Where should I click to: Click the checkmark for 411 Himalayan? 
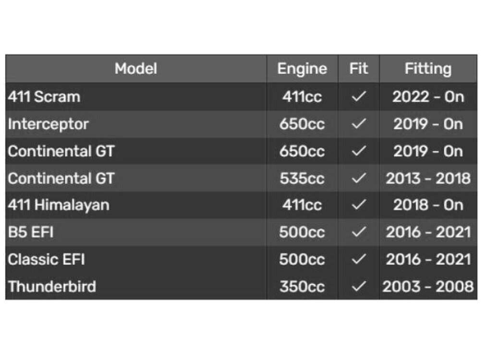point(358,205)
